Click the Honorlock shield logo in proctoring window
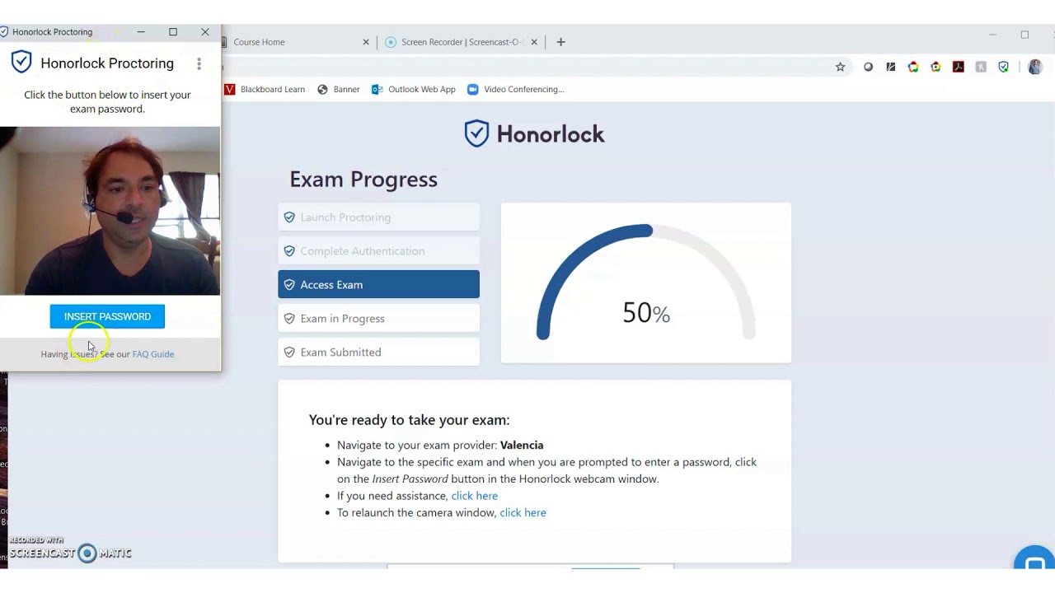 [21, 62]
